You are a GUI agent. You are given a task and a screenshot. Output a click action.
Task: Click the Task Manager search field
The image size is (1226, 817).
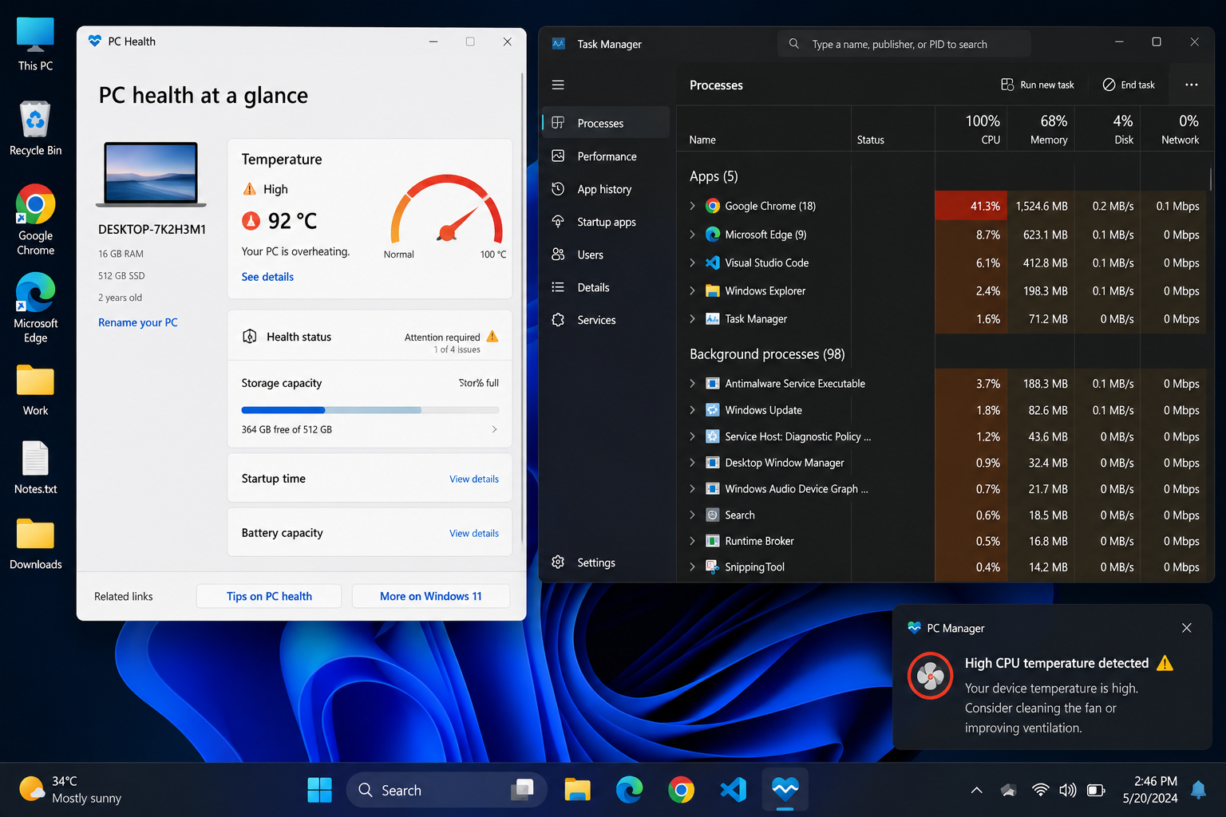click(904, 44)
